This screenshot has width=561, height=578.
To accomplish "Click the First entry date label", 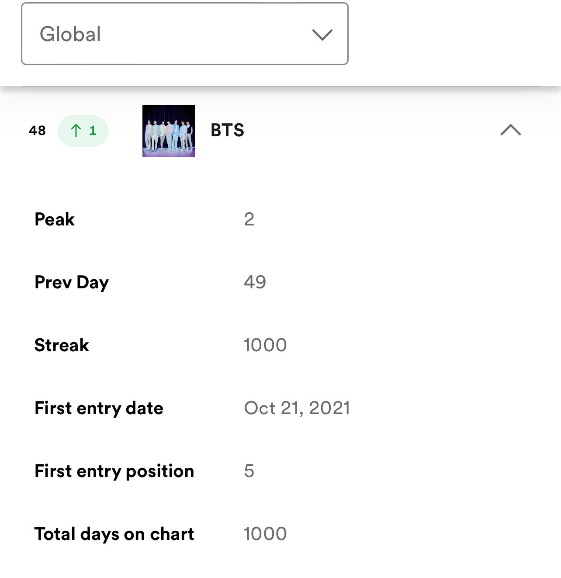I will point(99,408).
